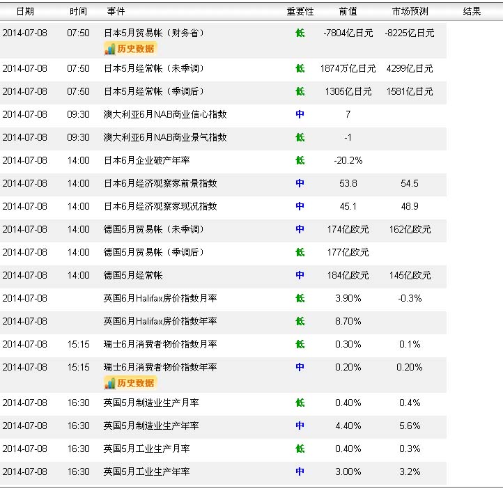The width and height of the screenshot is (503, 491).
Task: Click previous value -20.2%
Action: coord(348,160)
